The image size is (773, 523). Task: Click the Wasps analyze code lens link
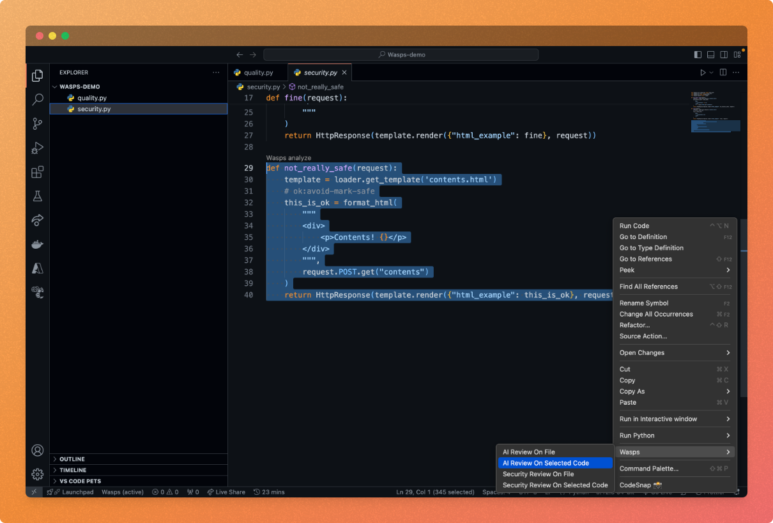tap(288, 158)
